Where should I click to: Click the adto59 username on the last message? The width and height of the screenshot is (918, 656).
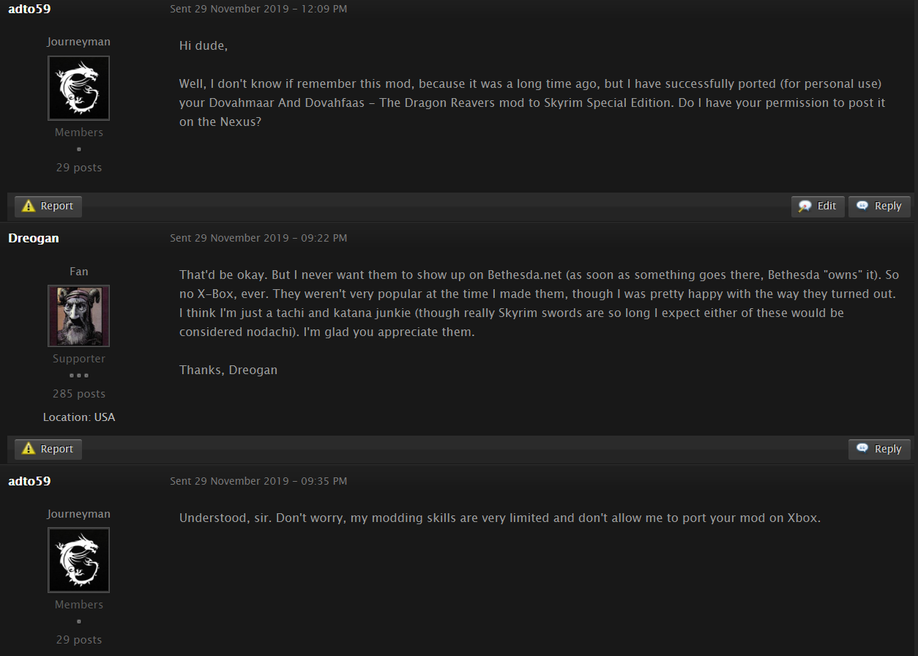29,481
